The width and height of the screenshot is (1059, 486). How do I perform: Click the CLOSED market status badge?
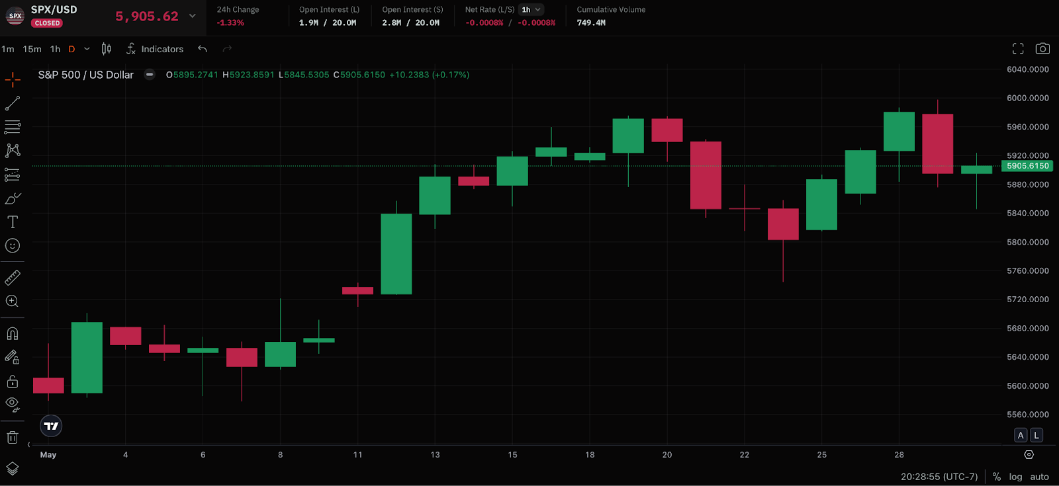tap(47, 23)
